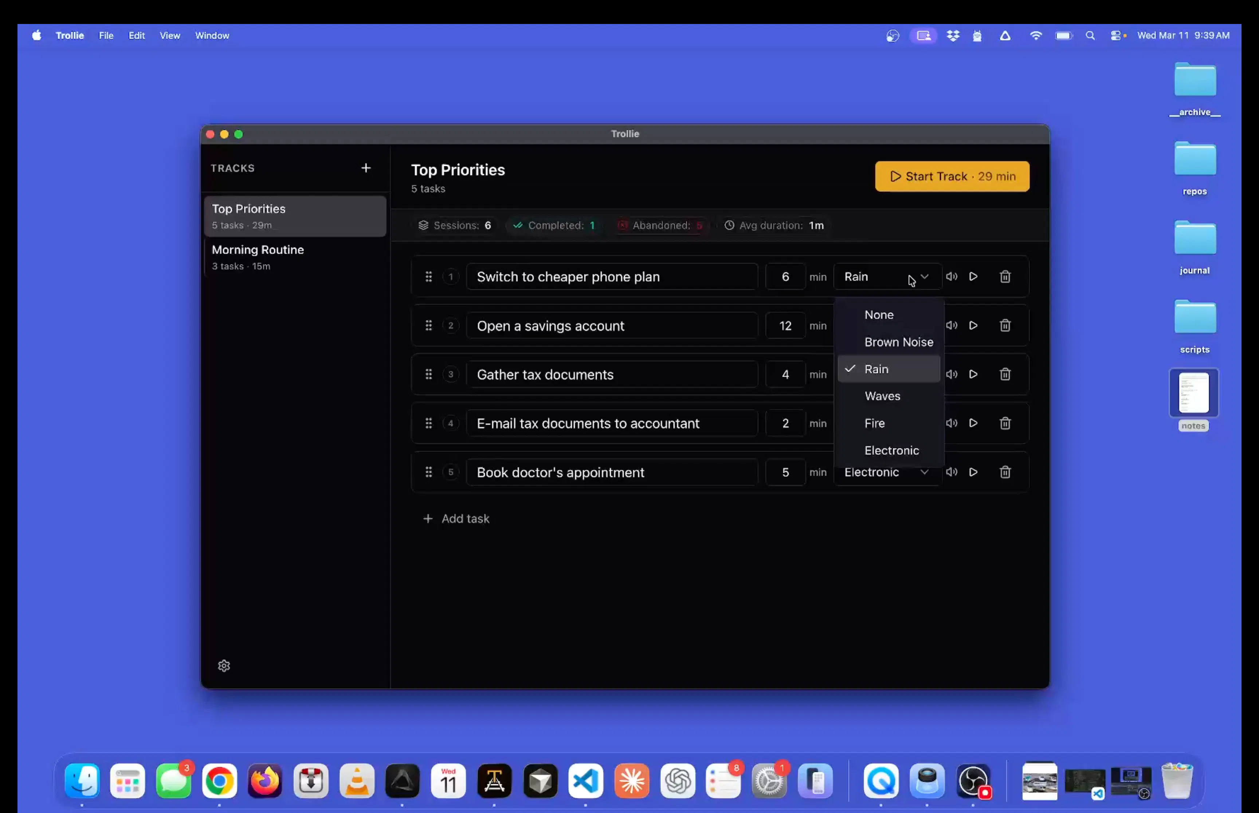Click the Avg duration: 1m stat
The width and height of the screenshot is (1259, 813).
pyautogui.click(x=774, y=225)
